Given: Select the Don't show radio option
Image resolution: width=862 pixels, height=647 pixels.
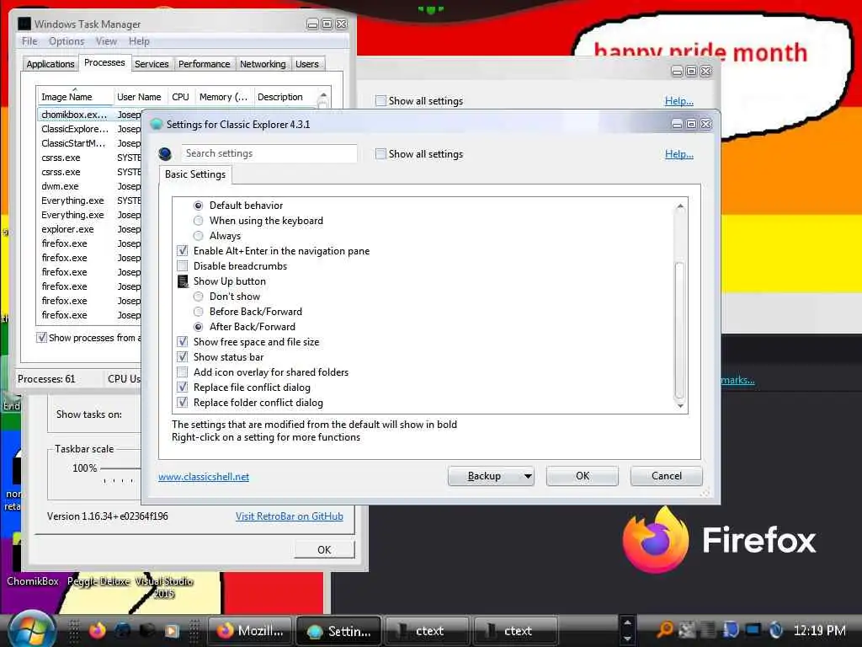Looking at the screenshot, I should [x=199, y=297].
